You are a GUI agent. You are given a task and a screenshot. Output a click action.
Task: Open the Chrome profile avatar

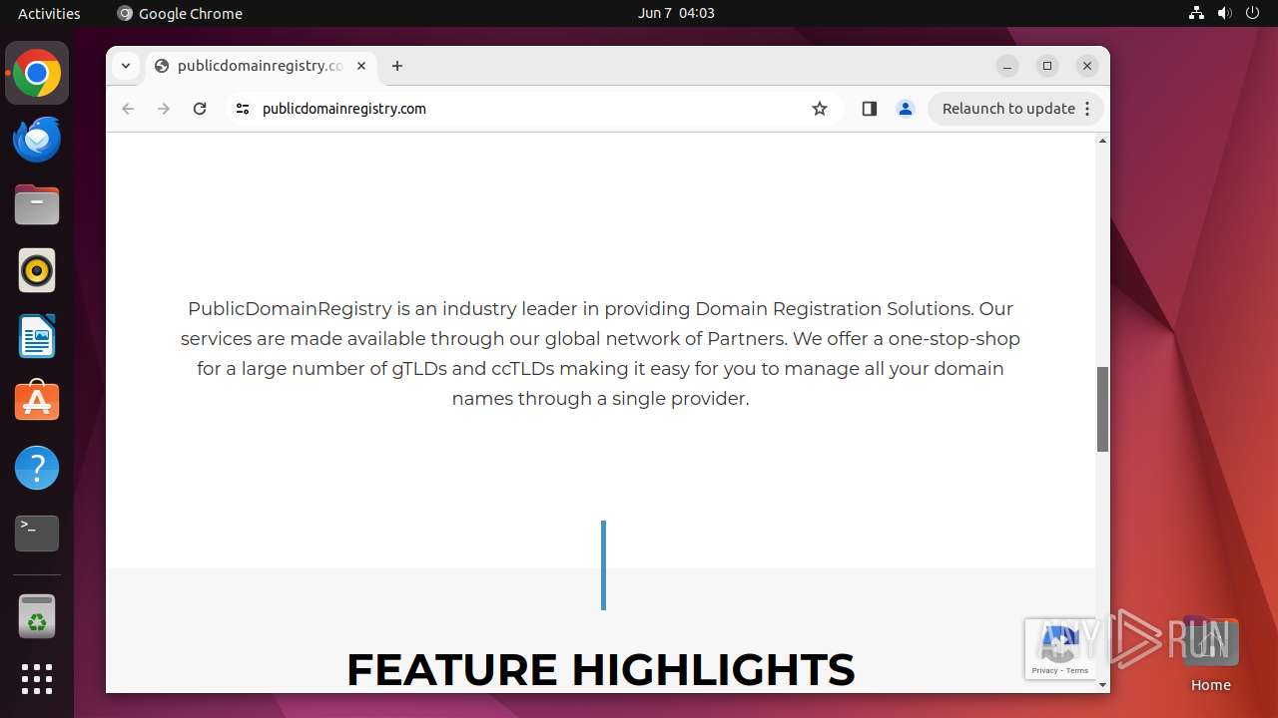pyautogui.click(x=906, y=109)
